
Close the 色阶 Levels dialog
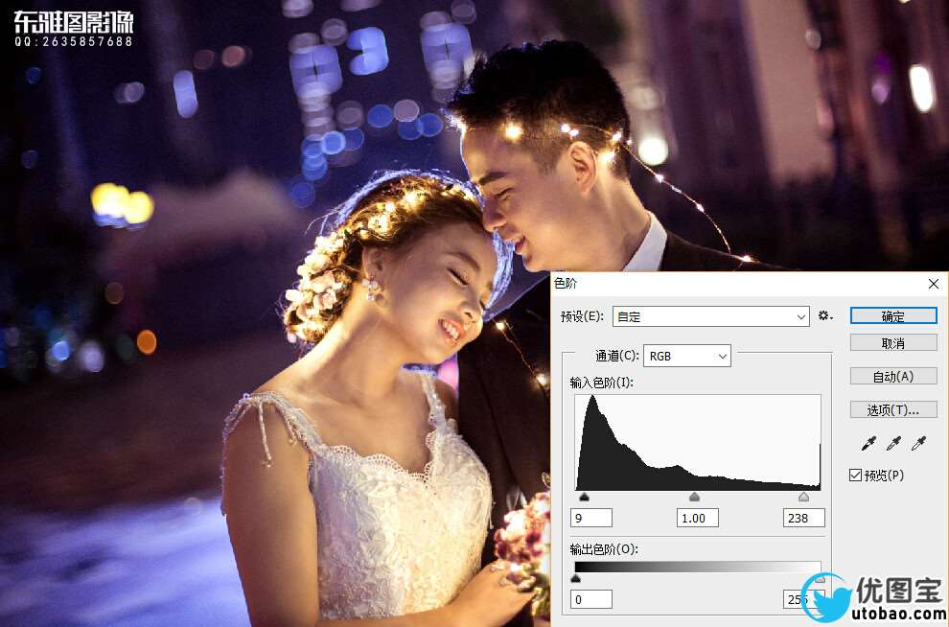pos(934,283)
